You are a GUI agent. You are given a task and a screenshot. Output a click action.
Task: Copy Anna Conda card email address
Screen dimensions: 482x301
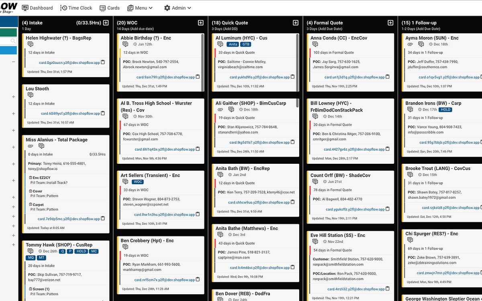(387, 77)
